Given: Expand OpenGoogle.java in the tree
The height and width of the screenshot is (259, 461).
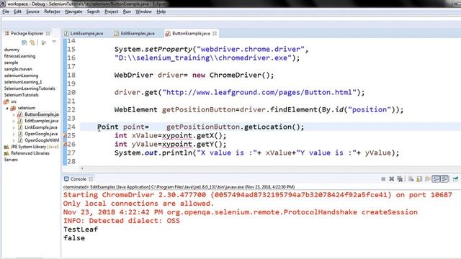Looking at the screenshot, I should click(14, 134).
